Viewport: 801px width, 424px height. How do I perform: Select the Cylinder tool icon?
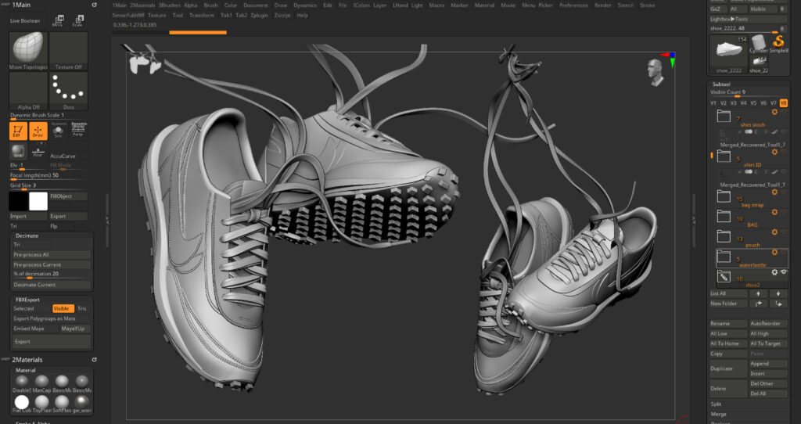point(759,43)
